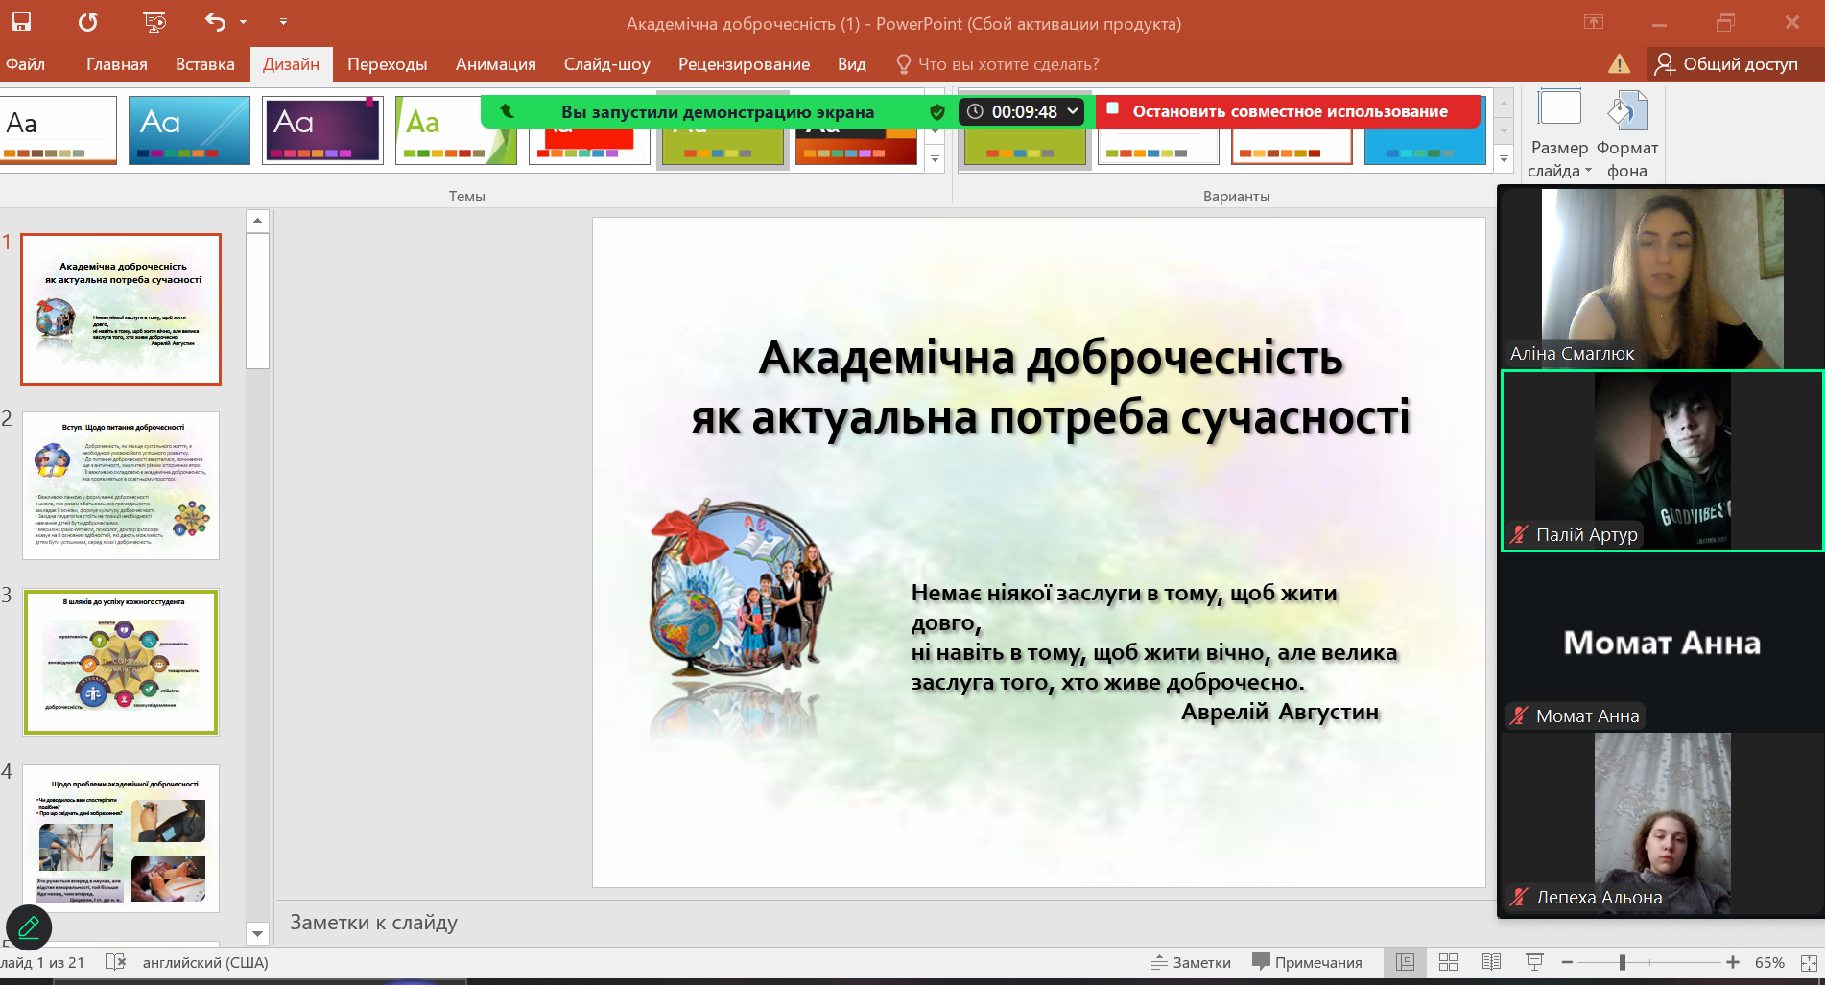Select slide 3 thumbnail in panel
Viewport: 1825px width, 985px height.
[121, 662]
